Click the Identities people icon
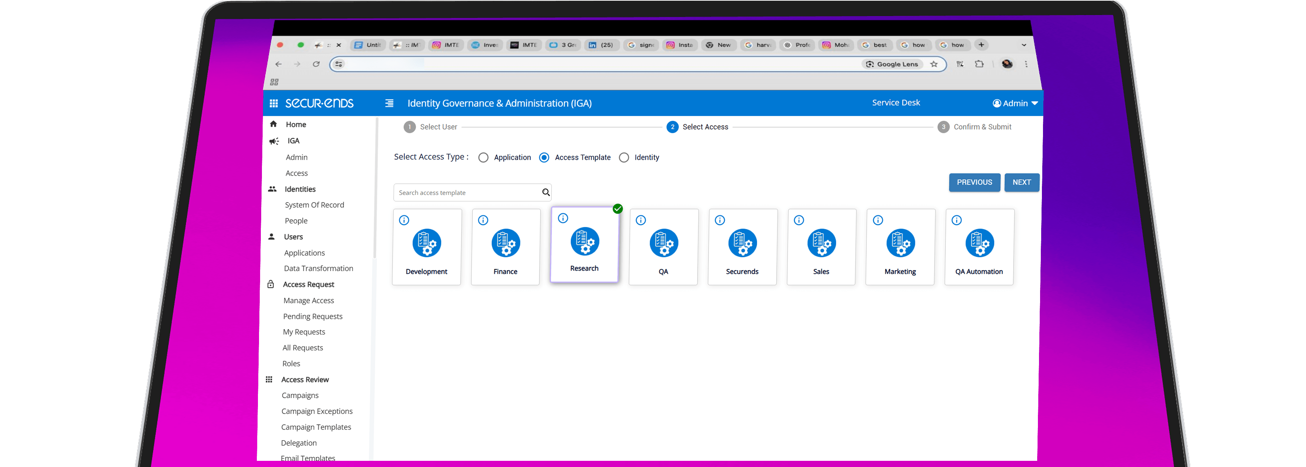Image resolution: width=1306 pixels, height=467 pixels. click(x=272, y=189)
